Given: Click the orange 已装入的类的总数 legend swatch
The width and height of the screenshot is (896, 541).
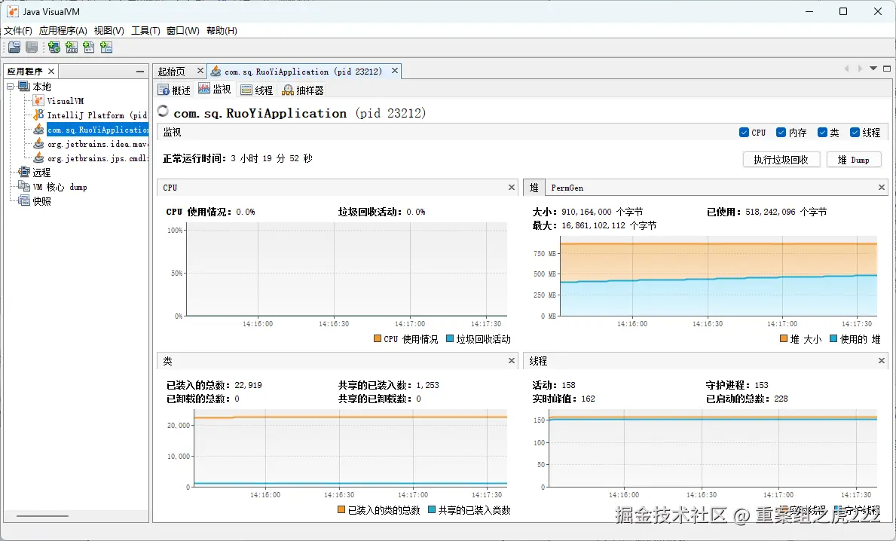Looking at the screenshot, I should pos(341,509).
